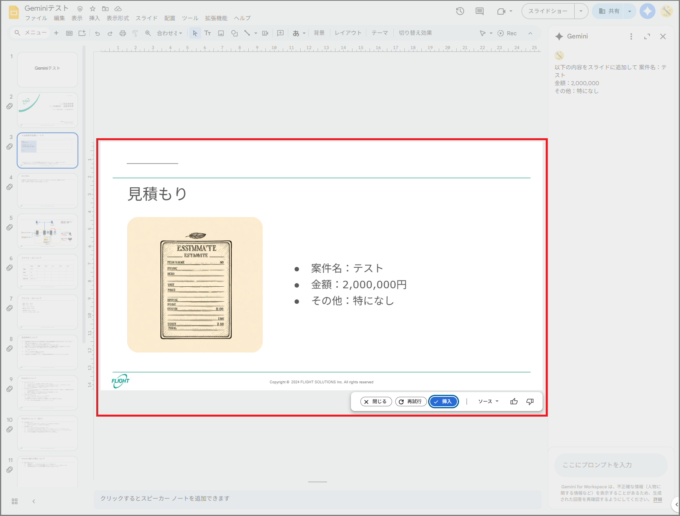Viewport: 680px width, 516px height.
Task: Select the paint format tool
Action: tap(135, 33)
